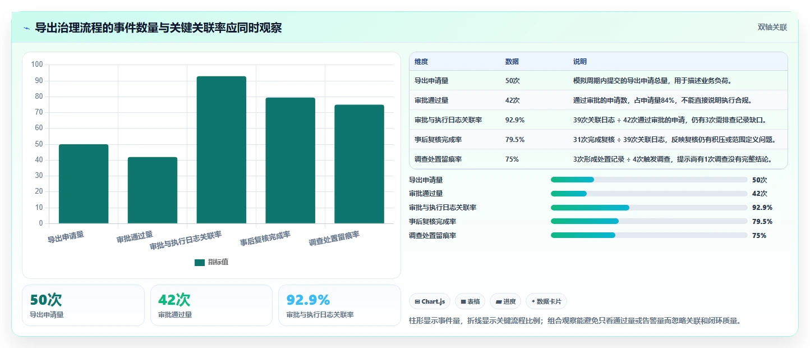Click the icon in the 表格 tag
The width and height of the screenshot is (810, 348).
coord(463,301)
